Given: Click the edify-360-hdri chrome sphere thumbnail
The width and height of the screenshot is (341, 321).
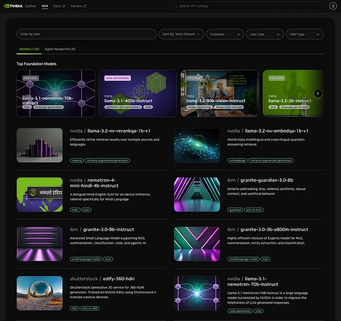Looking at the screenshot, I should click(x=40, y=293).
